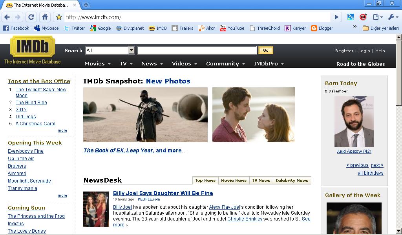Click the Register link

pos(344,51)
